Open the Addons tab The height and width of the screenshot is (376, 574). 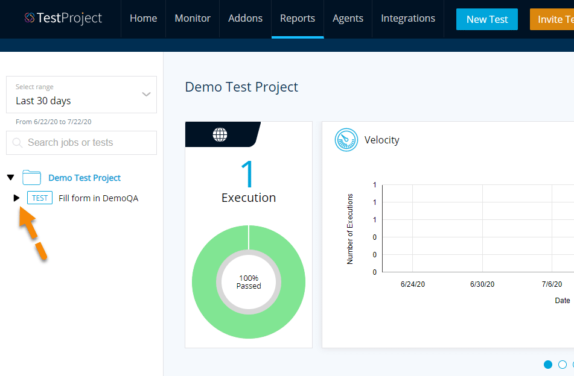click(245, 18)
